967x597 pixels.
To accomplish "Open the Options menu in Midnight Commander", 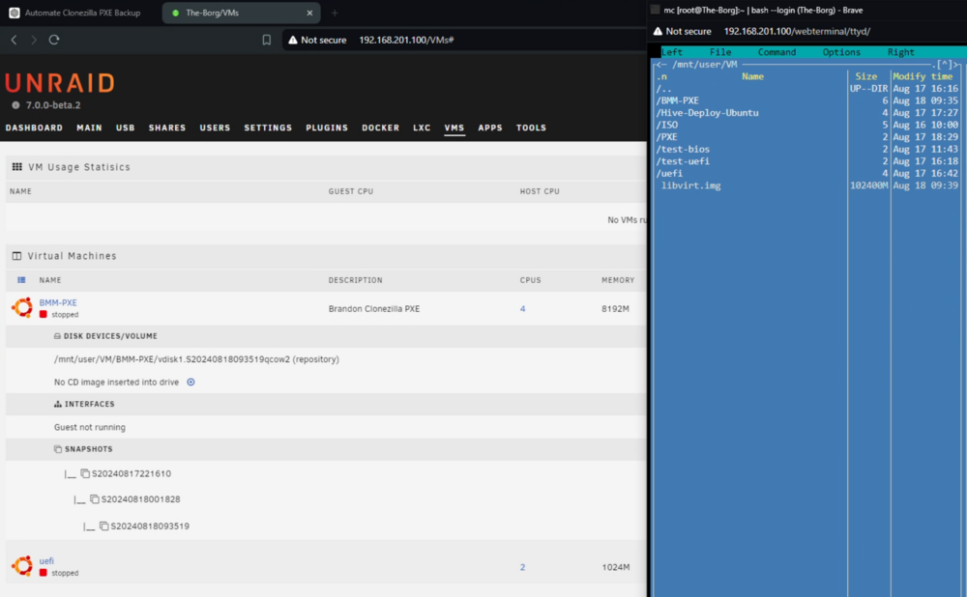I will 841,52.
